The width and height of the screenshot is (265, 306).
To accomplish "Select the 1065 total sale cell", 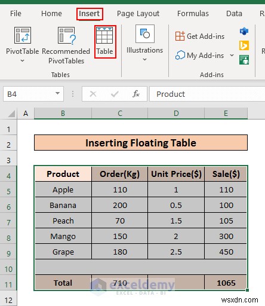I will click(226, 283).
